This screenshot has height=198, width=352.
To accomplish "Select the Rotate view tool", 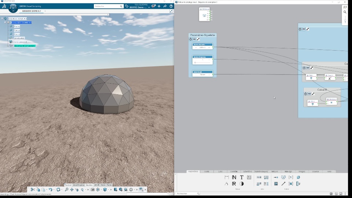I will [x=77, y=190].
